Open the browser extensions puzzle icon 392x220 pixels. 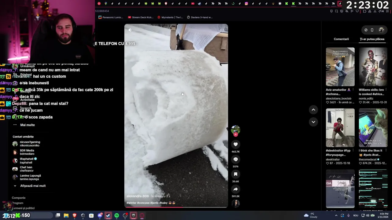[364, 11]
